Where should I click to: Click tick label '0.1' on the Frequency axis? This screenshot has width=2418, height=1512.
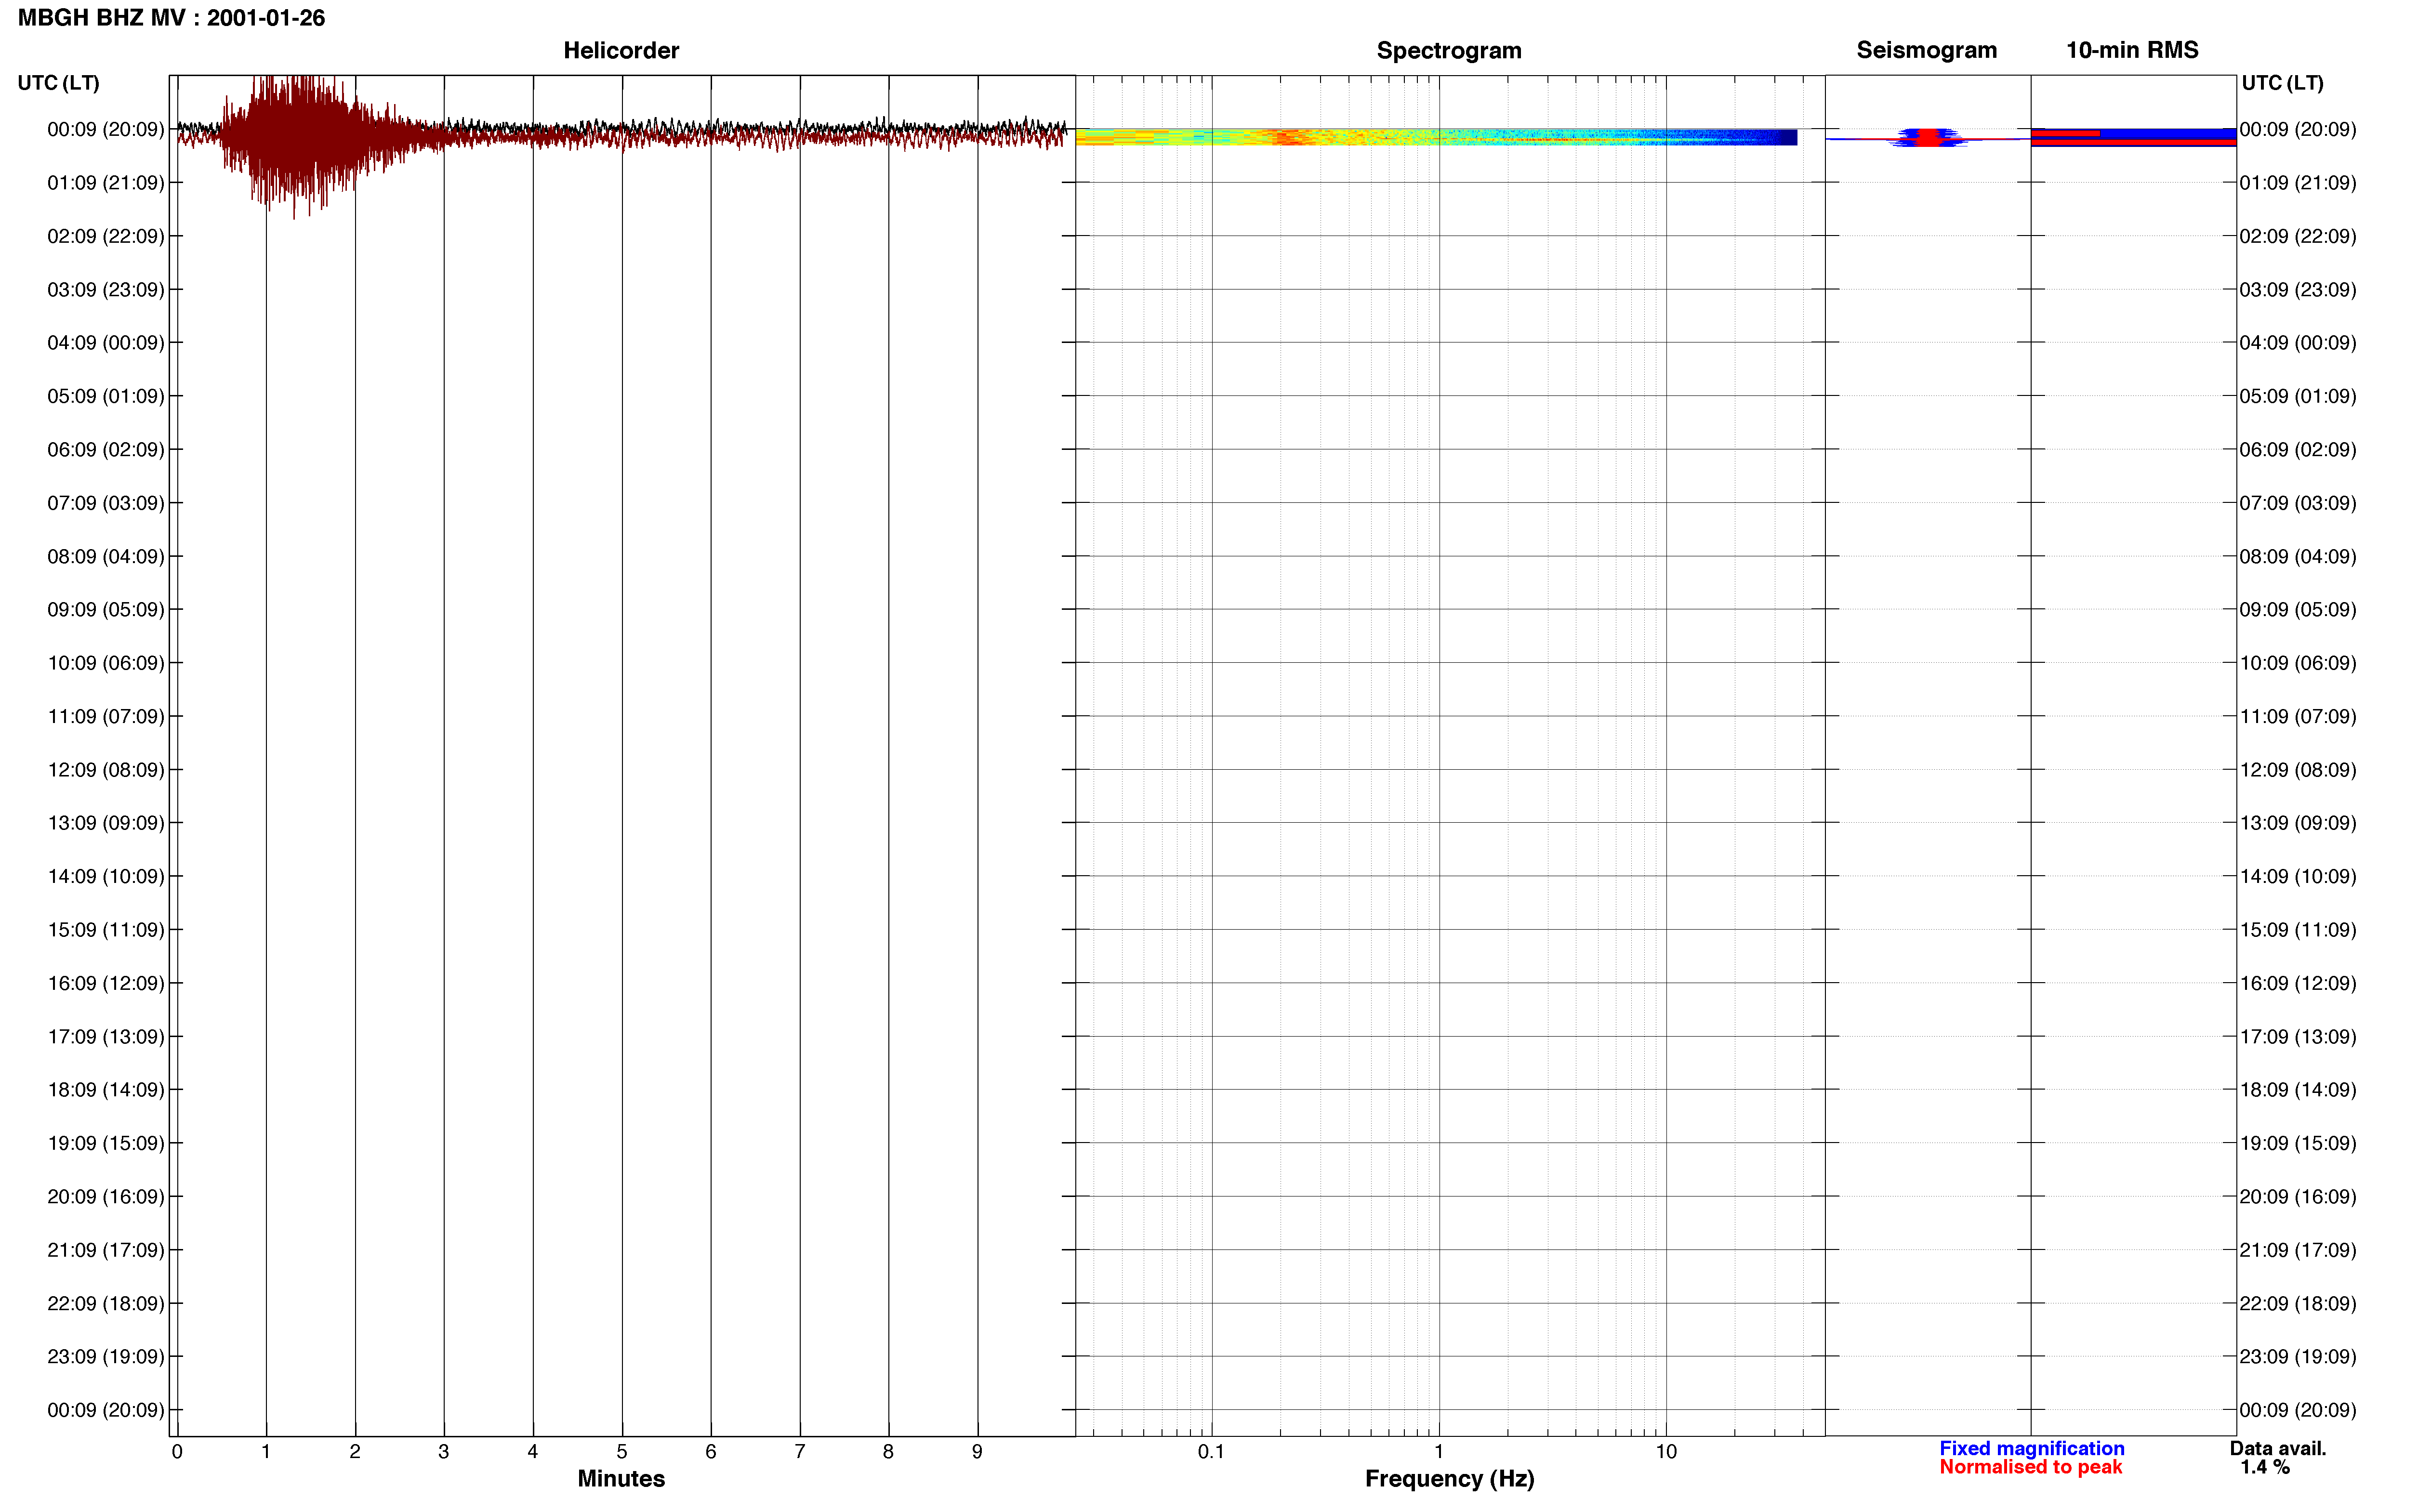pos(1211,1452)
